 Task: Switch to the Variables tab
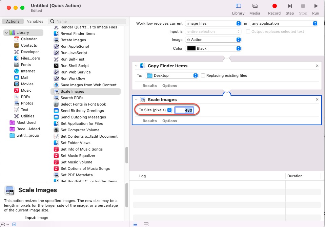click(x=35, y=21)
